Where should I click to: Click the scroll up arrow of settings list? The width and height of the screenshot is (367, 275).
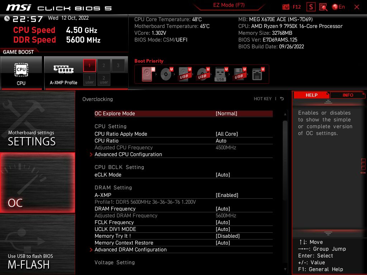285,114
